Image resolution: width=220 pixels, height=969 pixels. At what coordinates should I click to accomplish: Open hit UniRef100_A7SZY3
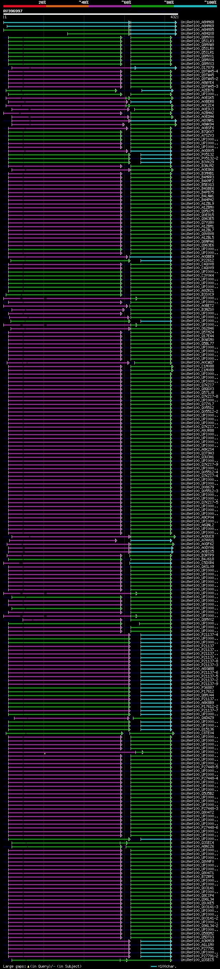coord(197,136)
